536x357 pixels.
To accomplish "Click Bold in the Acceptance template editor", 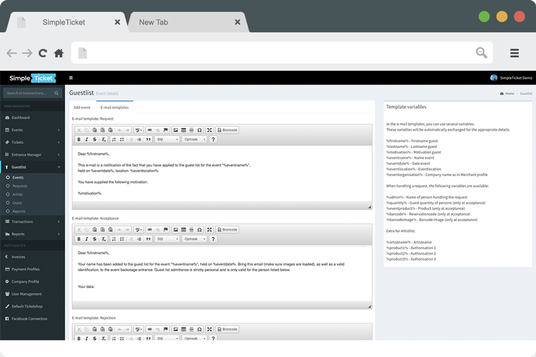I will 79,239.
